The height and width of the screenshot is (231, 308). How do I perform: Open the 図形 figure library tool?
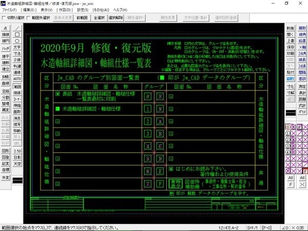tap(6, 151)
